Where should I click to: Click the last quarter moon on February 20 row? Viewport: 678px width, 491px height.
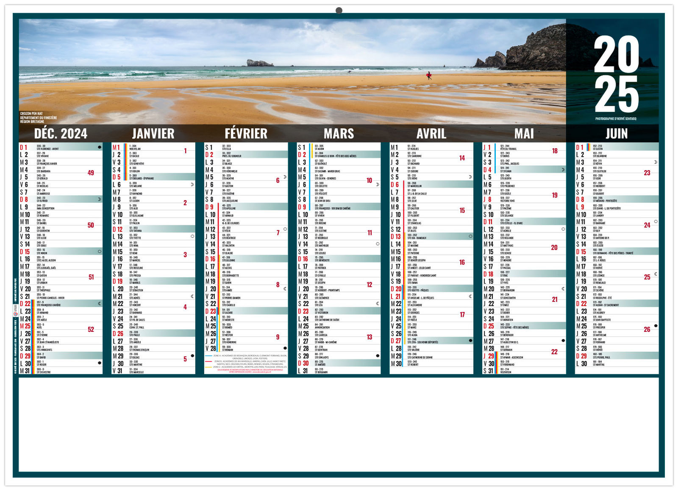[285, 289]
